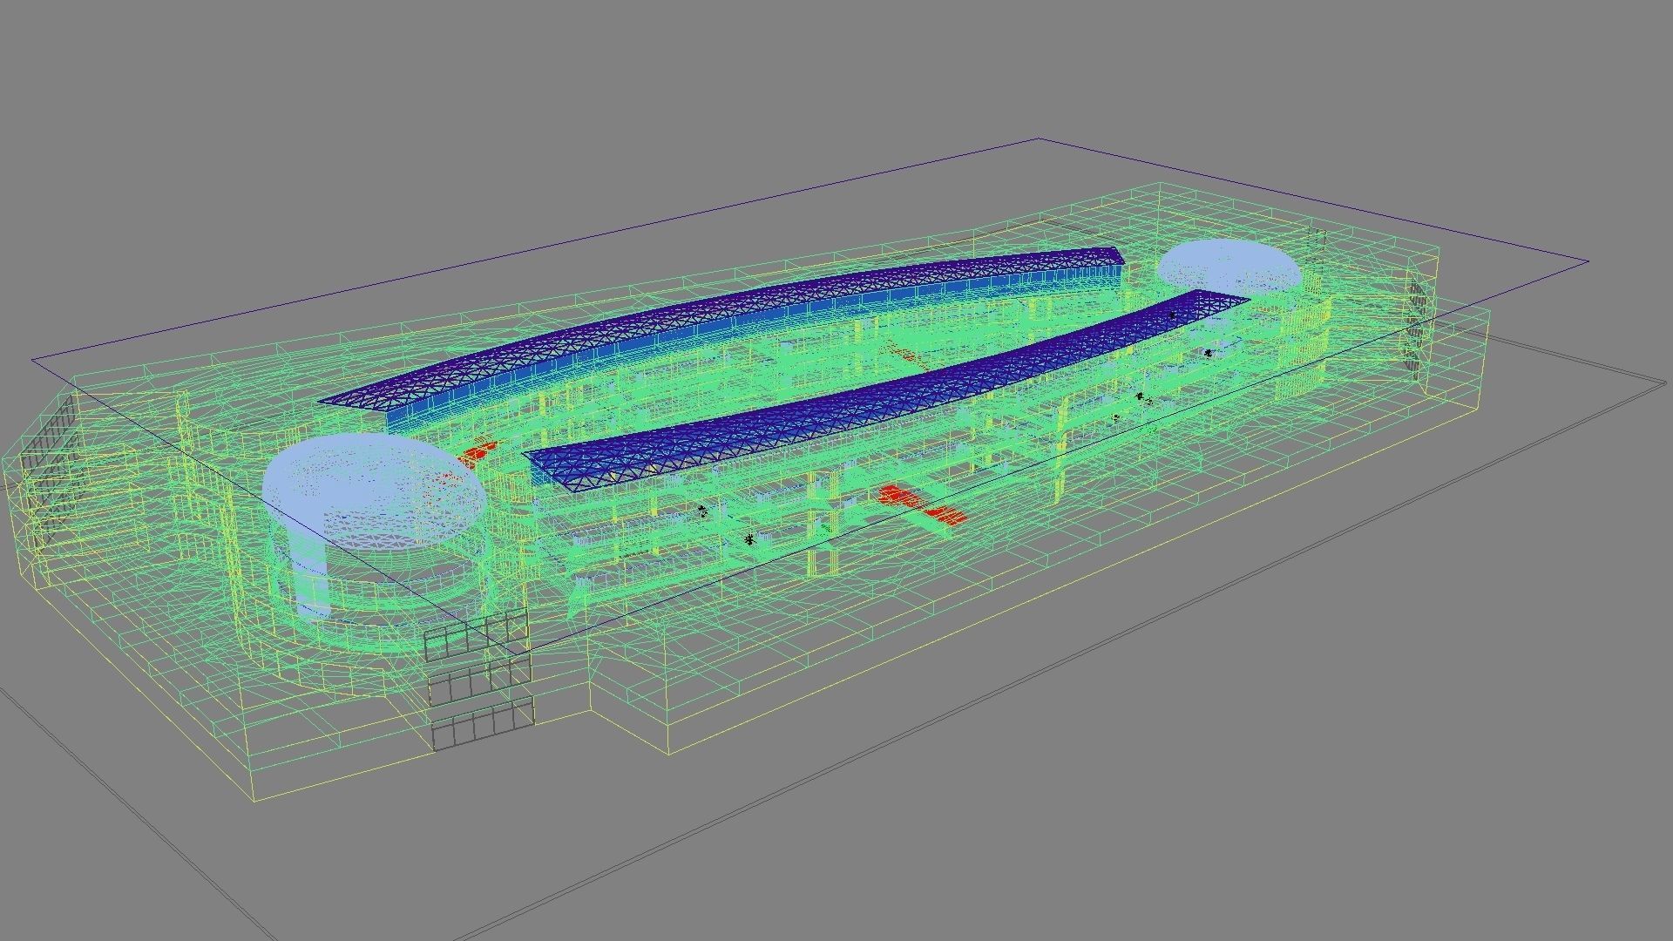Click the red object below the lower truss roof
Screen dimensions: 1673x941
(x=922, y=506)
